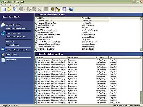Click the 73 Links Searched status cell
This screenshot has height=107, width=143.
pyautogui.click(x=134, y=106)
